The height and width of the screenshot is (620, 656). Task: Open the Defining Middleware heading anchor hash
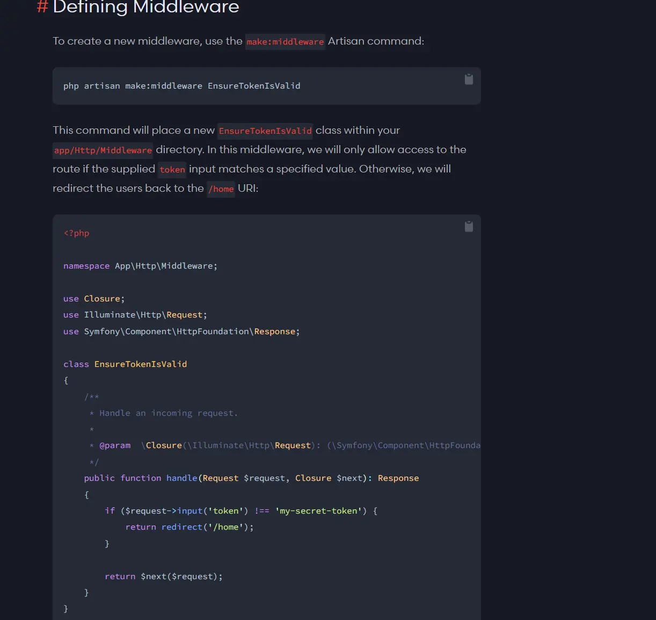click(42, 7)
